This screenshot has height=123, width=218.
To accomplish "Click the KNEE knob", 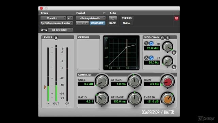I will pos(102,81).
